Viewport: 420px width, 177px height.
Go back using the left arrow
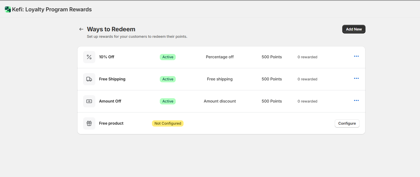click(x=81, y=29)
